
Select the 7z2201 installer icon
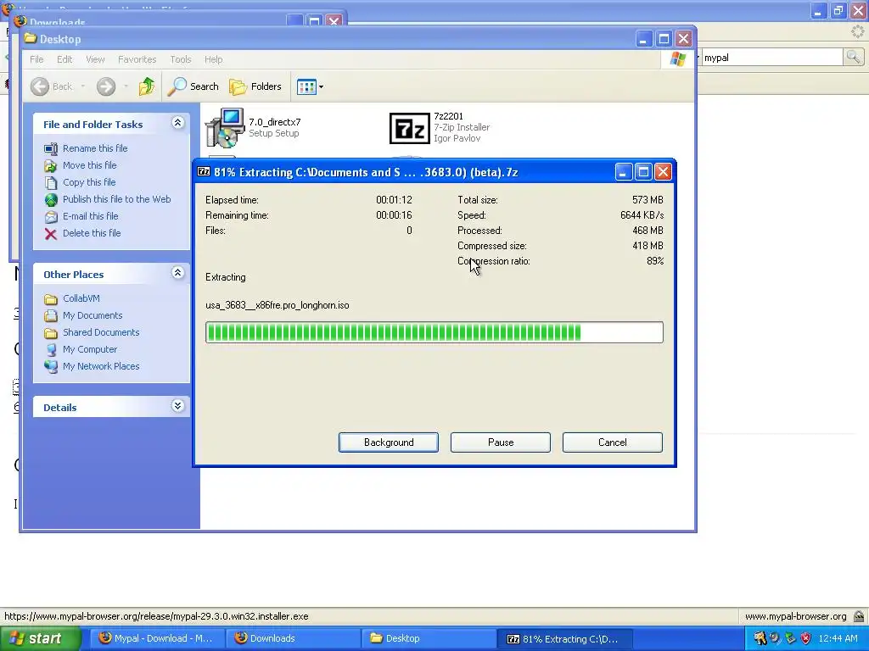pos(410,128)
